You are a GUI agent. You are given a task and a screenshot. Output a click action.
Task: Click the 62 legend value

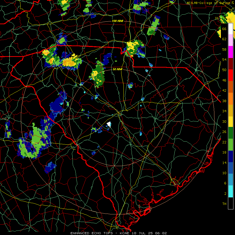pos(224,39)
